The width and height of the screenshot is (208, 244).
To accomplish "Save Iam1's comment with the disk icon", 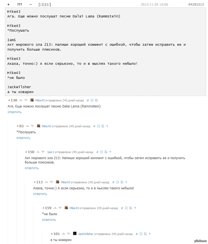I will (106, 152).
